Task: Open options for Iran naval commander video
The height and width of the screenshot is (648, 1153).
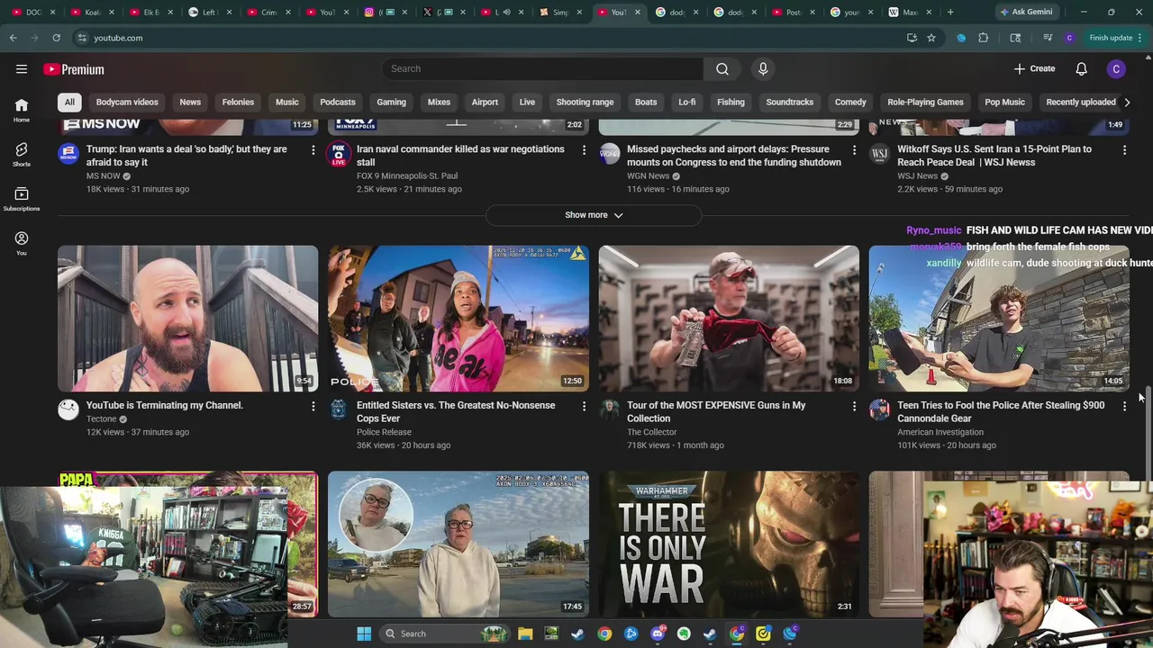Action: (x=584, y=150)
